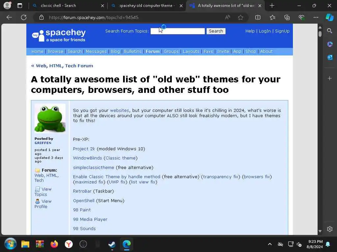Open the Project 2k link

84,149
